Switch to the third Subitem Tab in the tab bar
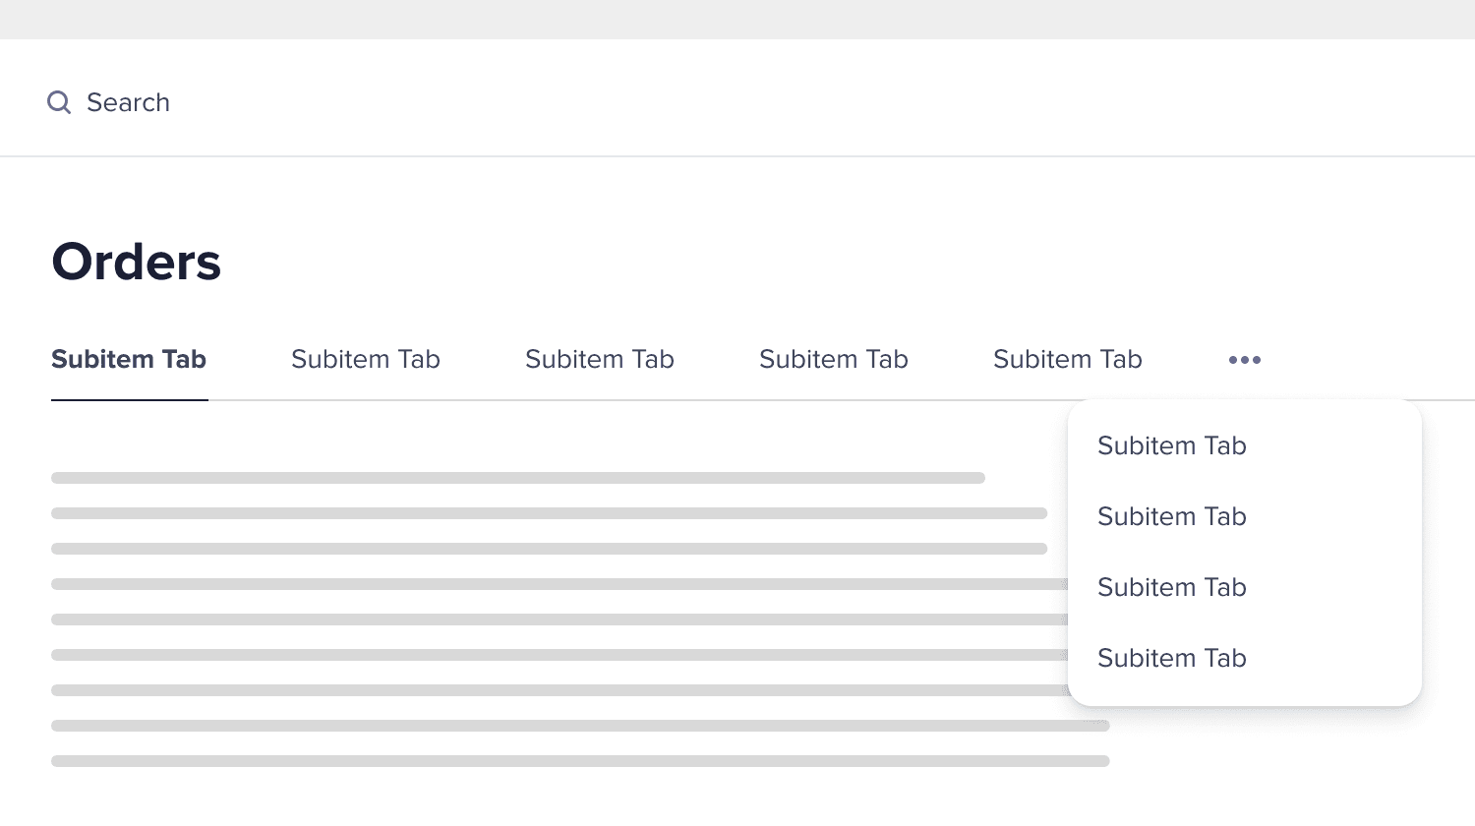The image size is (1475, 826). [600, 359]
